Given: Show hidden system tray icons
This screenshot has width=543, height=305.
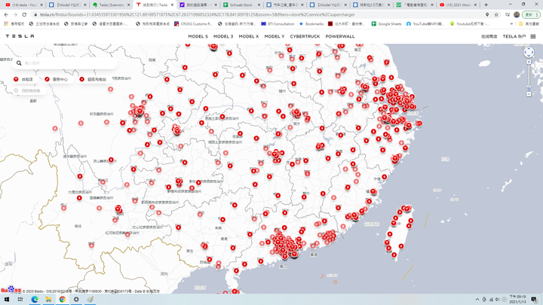Looking at the screenshot, I should 477,300.
